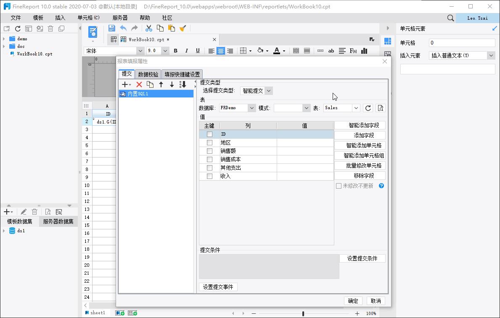Expand the ds1 dataset tree node
Image resolution: width=500 pixels, height=318 pixels.
(4, 230)
